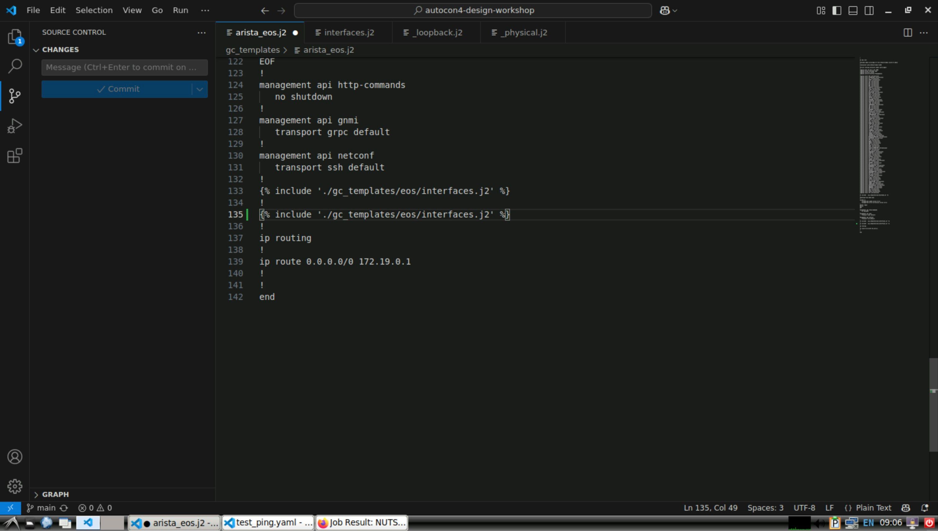The image size is (938, 531).
Task: Open Run and Debug view
Action: [15, 126]
